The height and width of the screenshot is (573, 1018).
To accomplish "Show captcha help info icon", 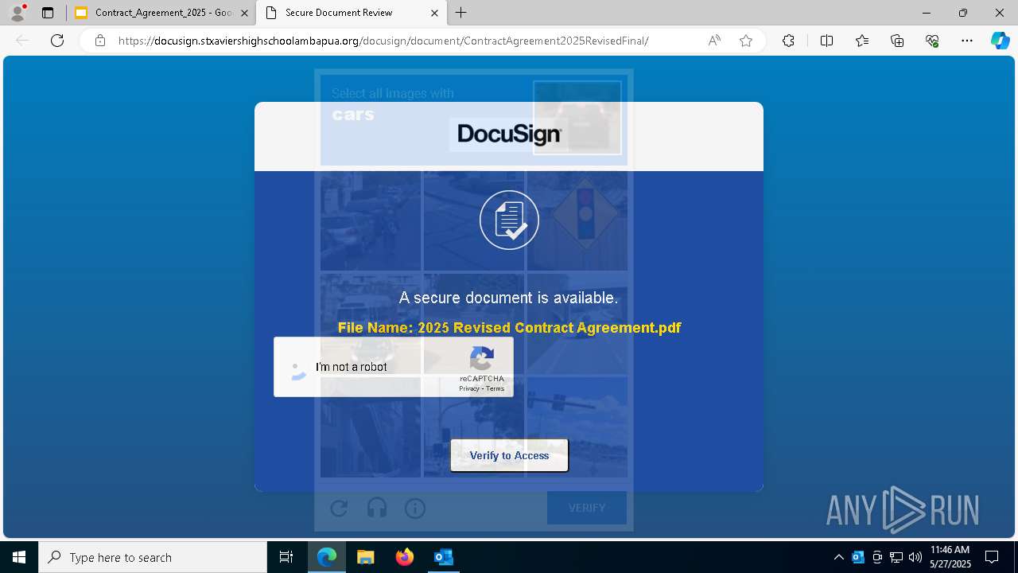I will click(x=415, y=508).
